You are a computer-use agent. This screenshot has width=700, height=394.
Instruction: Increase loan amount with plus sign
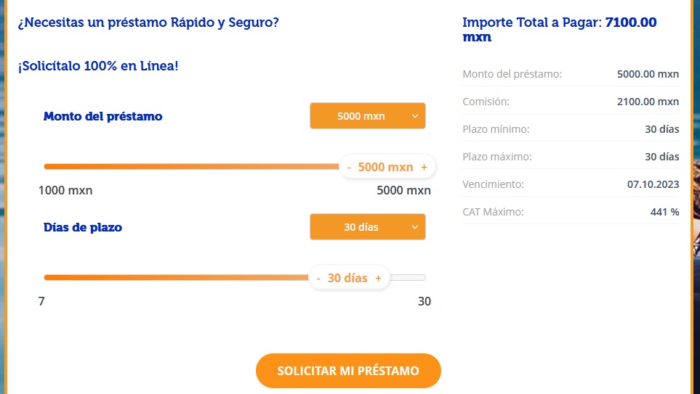(424, 167)
